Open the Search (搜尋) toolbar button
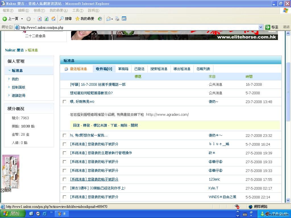Screen dimensions: 291x218 click(x=65, y=19)
